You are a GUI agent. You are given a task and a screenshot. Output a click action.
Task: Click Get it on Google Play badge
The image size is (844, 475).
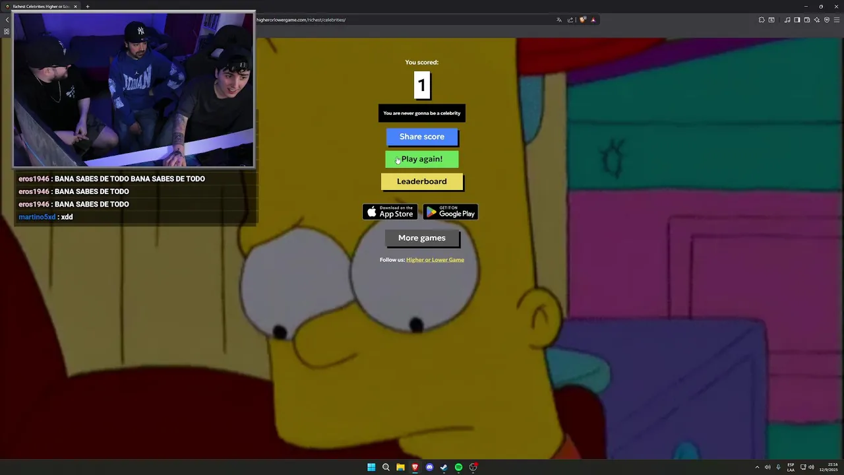[x=450, y=212]
